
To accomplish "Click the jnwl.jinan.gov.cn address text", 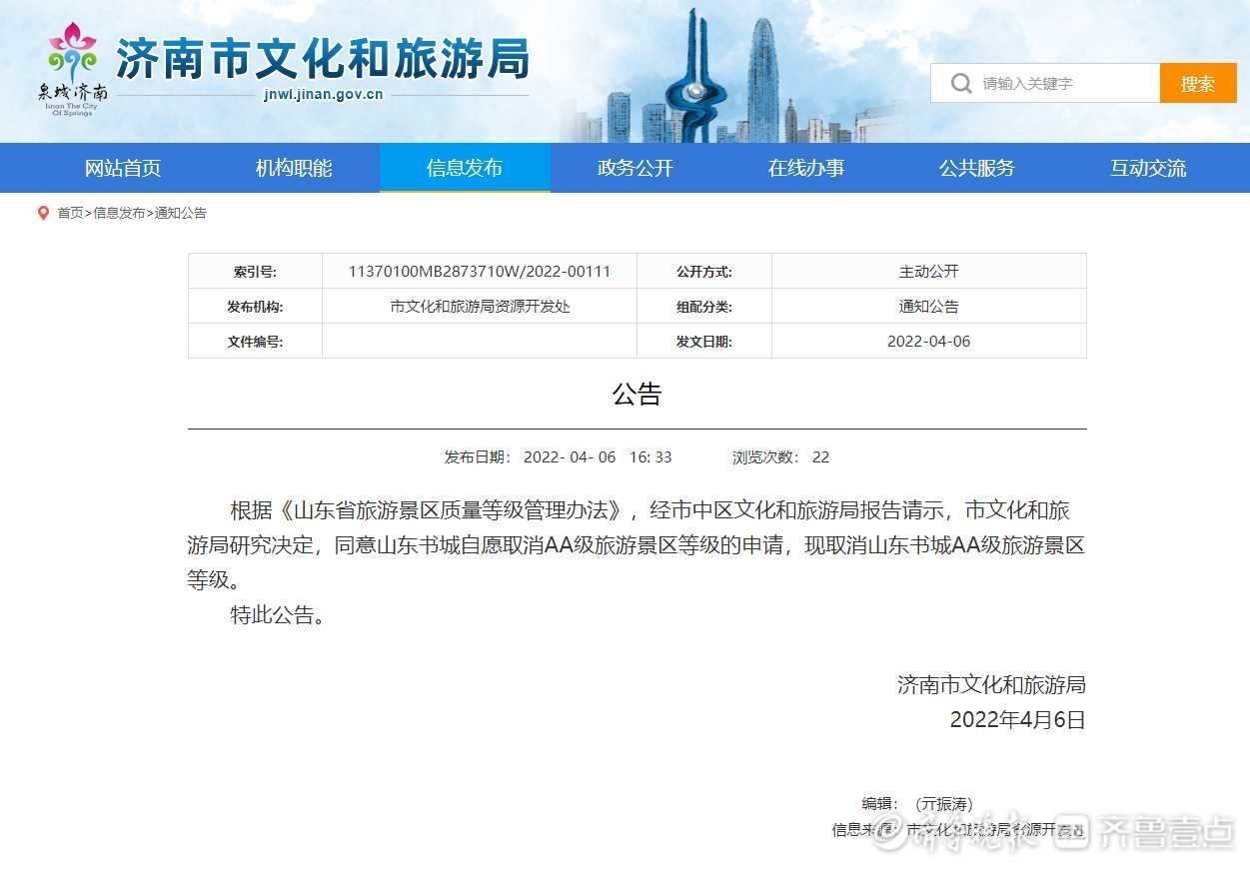I will 324,96.
